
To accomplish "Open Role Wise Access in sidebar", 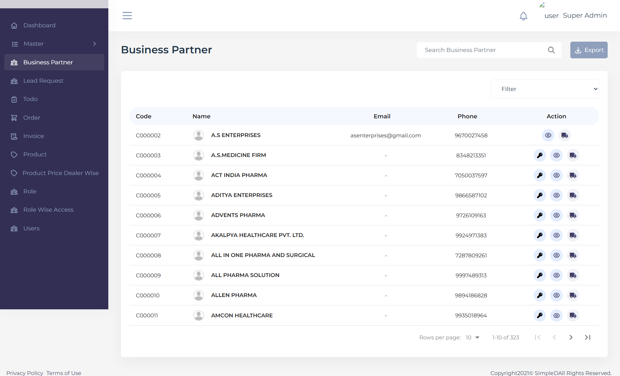I will coord(54,210).
